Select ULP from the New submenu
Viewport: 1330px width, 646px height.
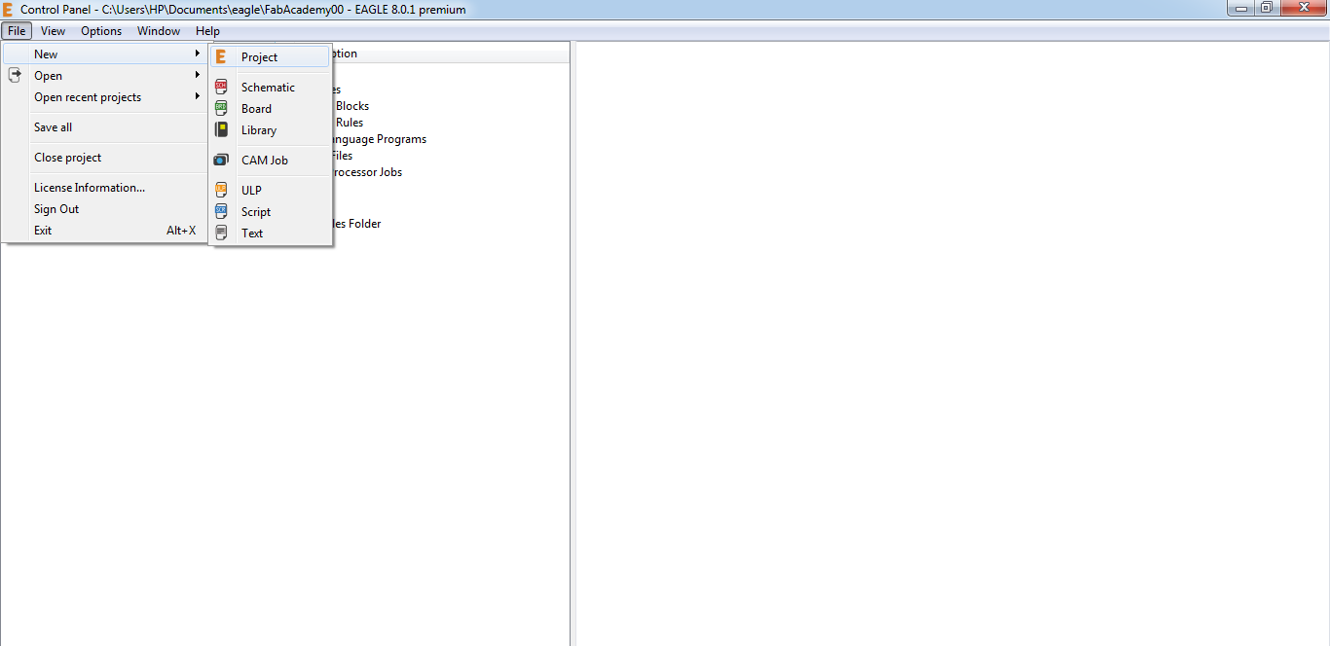[x=272, y=190]
